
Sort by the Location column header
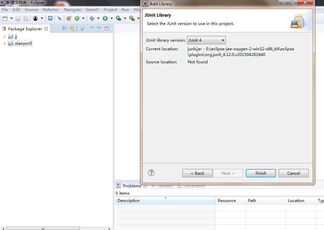pyautogui.click(x=301, y=201)
